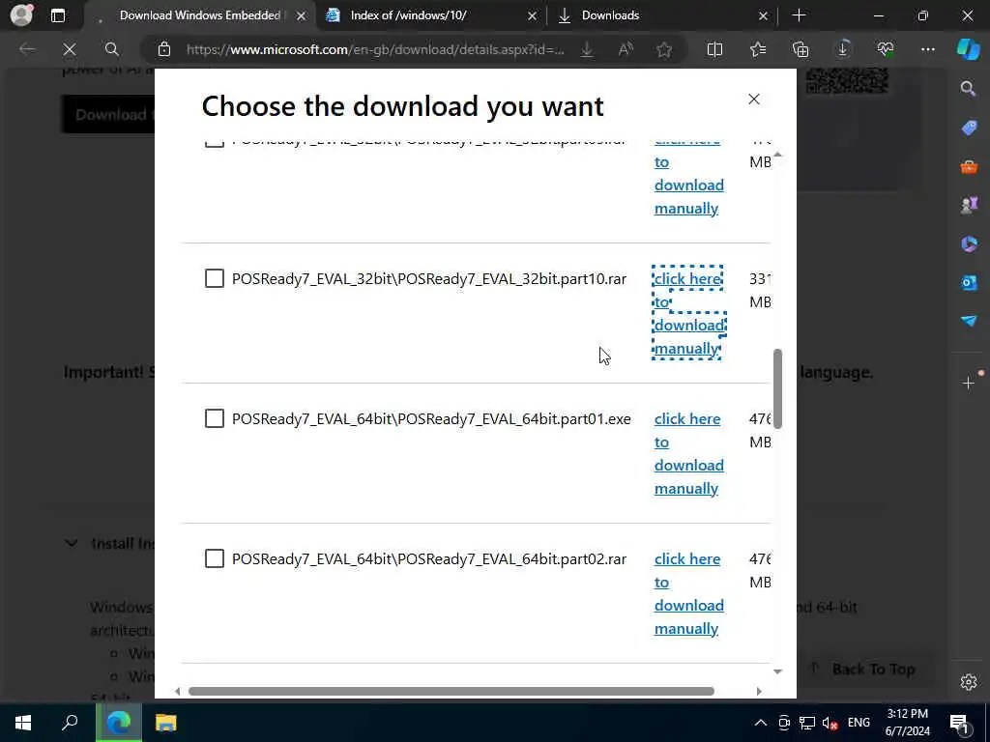This screenshot has height=742, width=990.
Task: Open the tab actions menu icon
Action: tap(57, 15)
